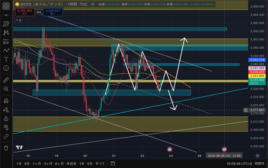
Task: Click the 3,368.000 price scale value
Action: 257,7
